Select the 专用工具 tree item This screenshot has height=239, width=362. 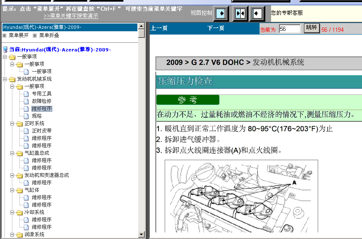(42, 94)
